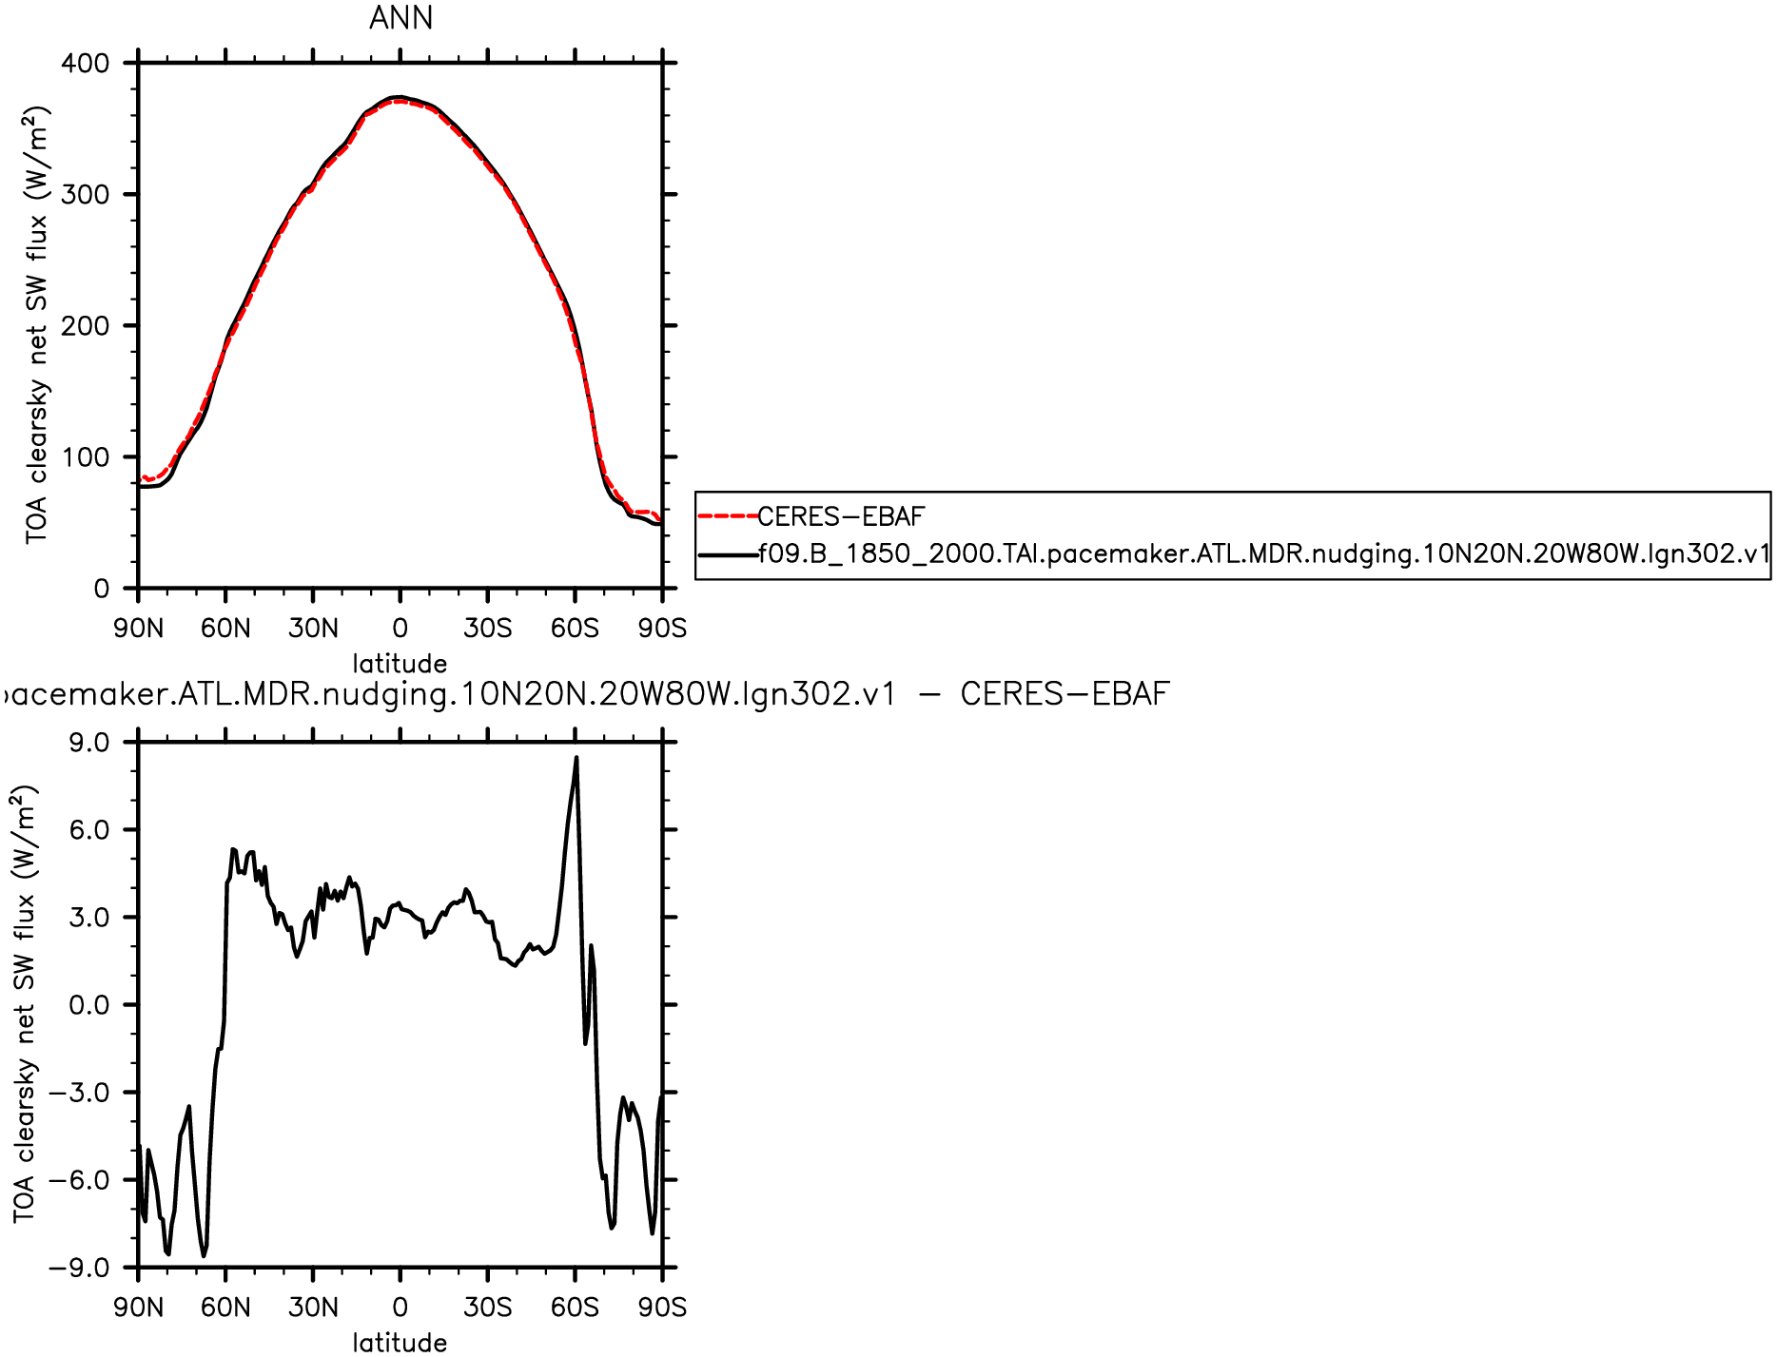Click the black solid legend line sample
Viewport: 1777px width, 1357px height.
coord(728,554)
